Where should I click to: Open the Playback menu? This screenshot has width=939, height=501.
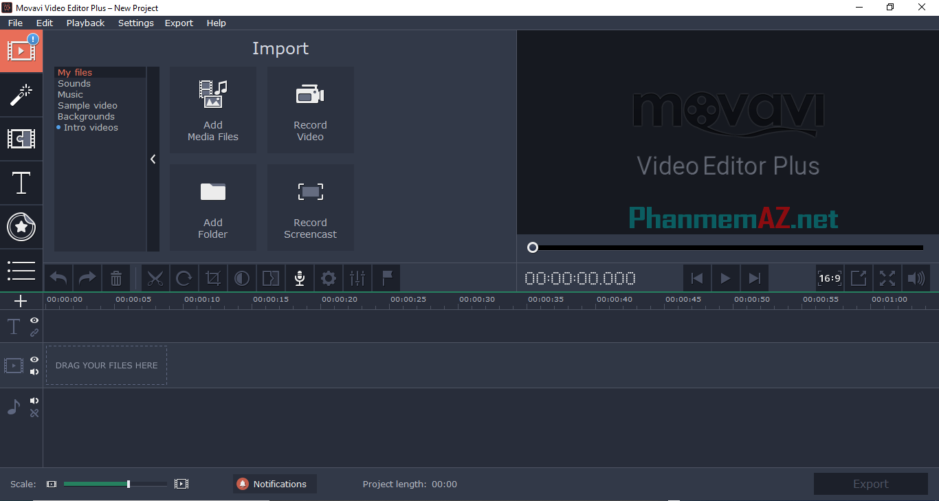click(x=85, y=23)
